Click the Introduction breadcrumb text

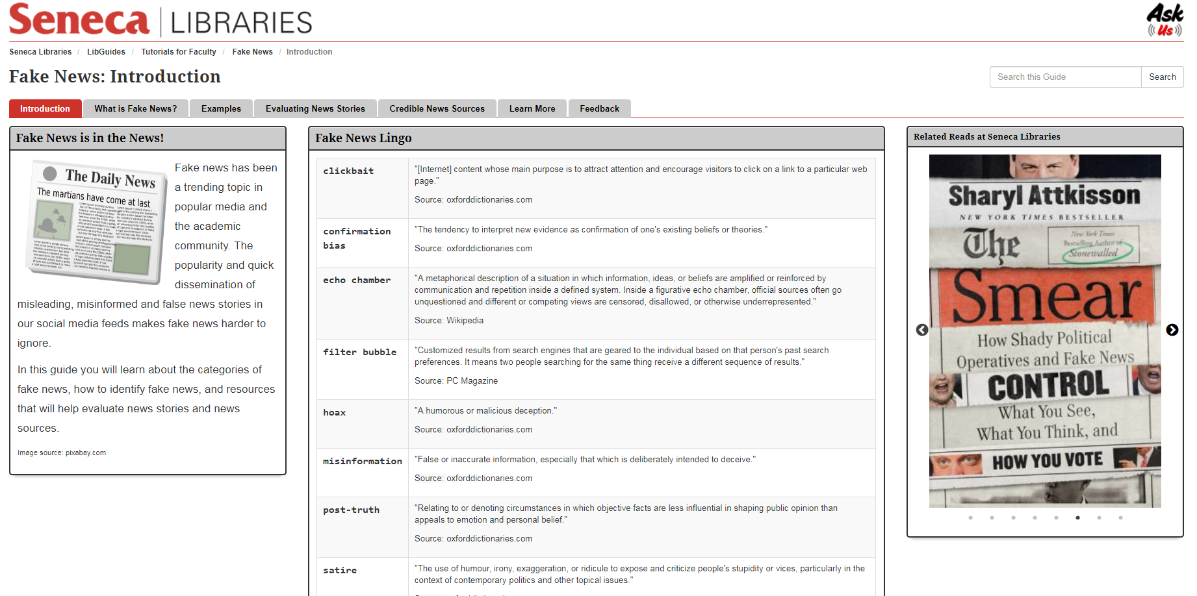[309, 52]
